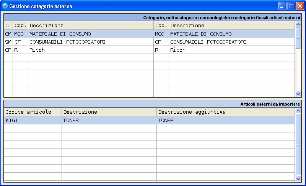Maximize the Gestione categorie esterne window
This screenshot has width=306, height=186.
291,6
